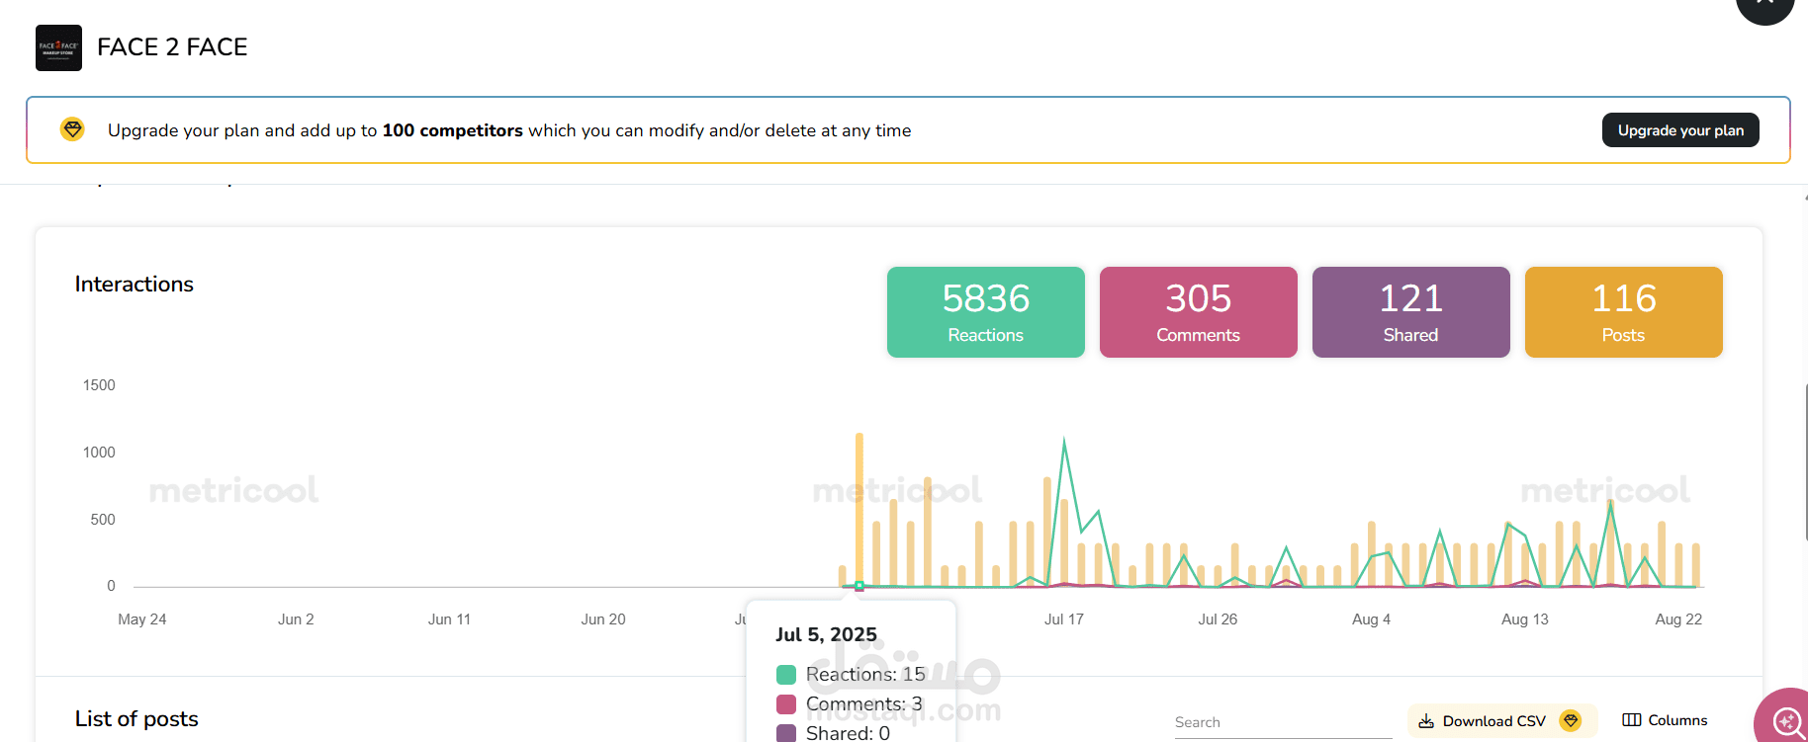Click the Shared purple legend swatch in tooltip

coord(786,733)
